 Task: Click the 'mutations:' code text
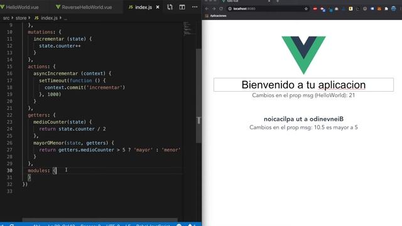coord(41,32)
